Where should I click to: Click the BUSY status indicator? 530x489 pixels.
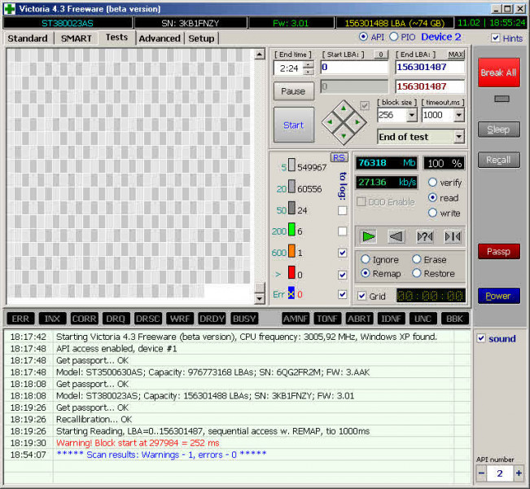(244, 319)
